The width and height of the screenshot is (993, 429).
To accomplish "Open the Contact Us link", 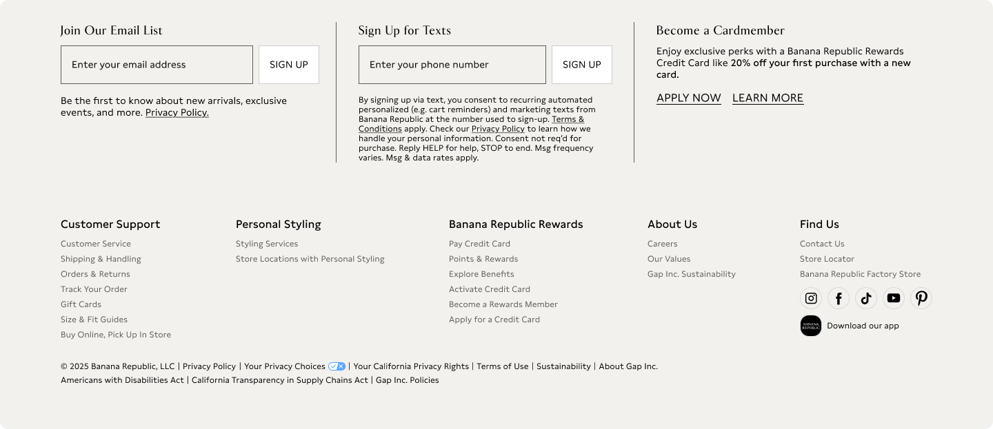I will pos(822,244).
